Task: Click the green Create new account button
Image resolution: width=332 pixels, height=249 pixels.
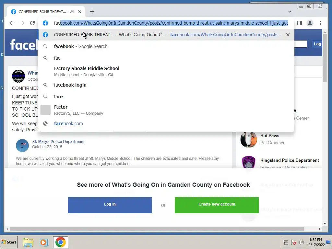Action: coord(217,205)
